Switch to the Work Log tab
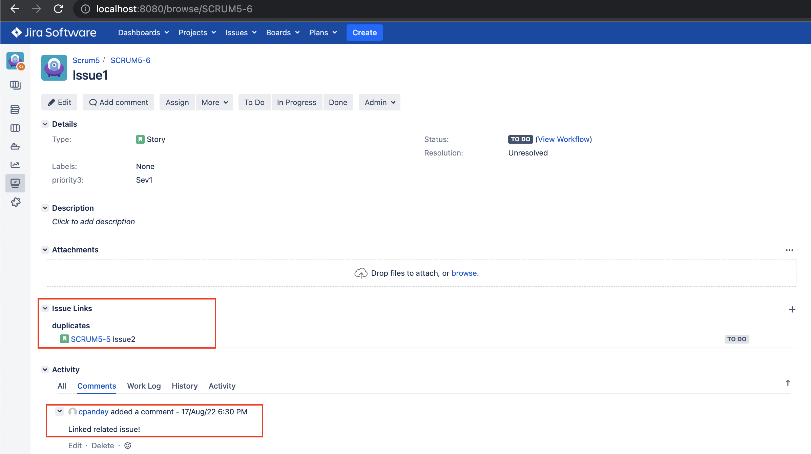The image size is (811, 454). click(144, 386)
